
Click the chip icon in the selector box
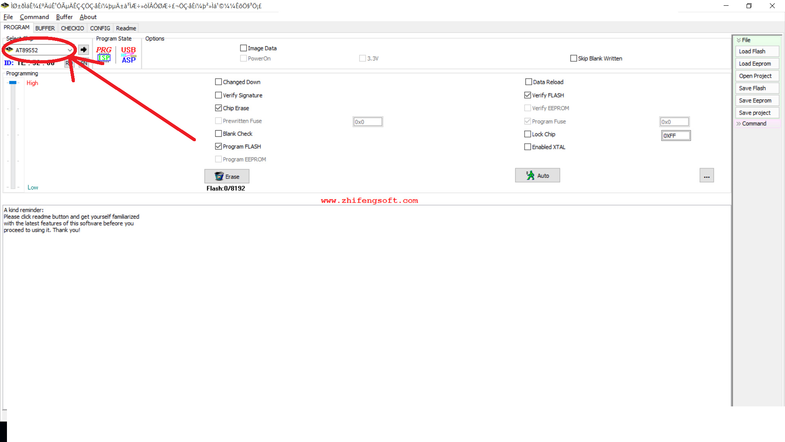tap(9, 50)
